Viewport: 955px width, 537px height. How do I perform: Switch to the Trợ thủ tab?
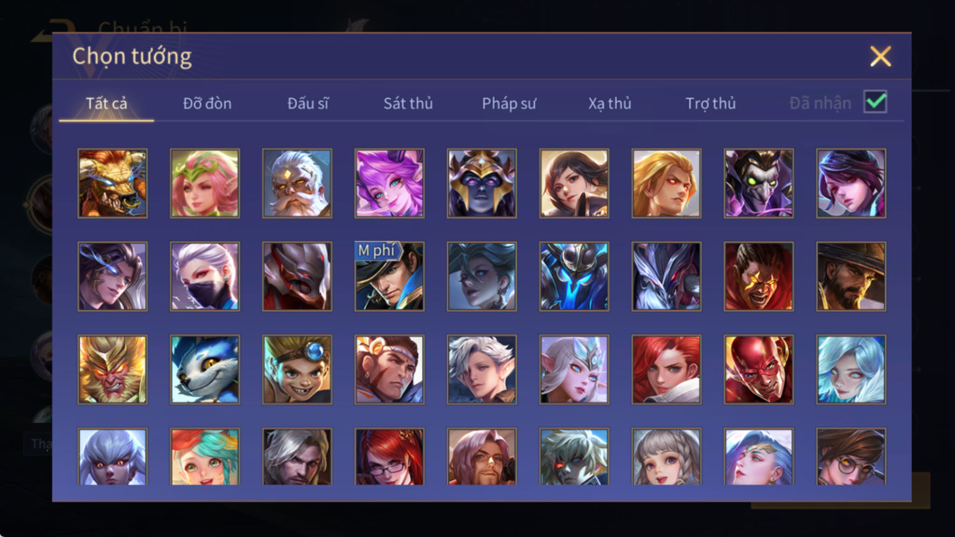pos(711,103)
